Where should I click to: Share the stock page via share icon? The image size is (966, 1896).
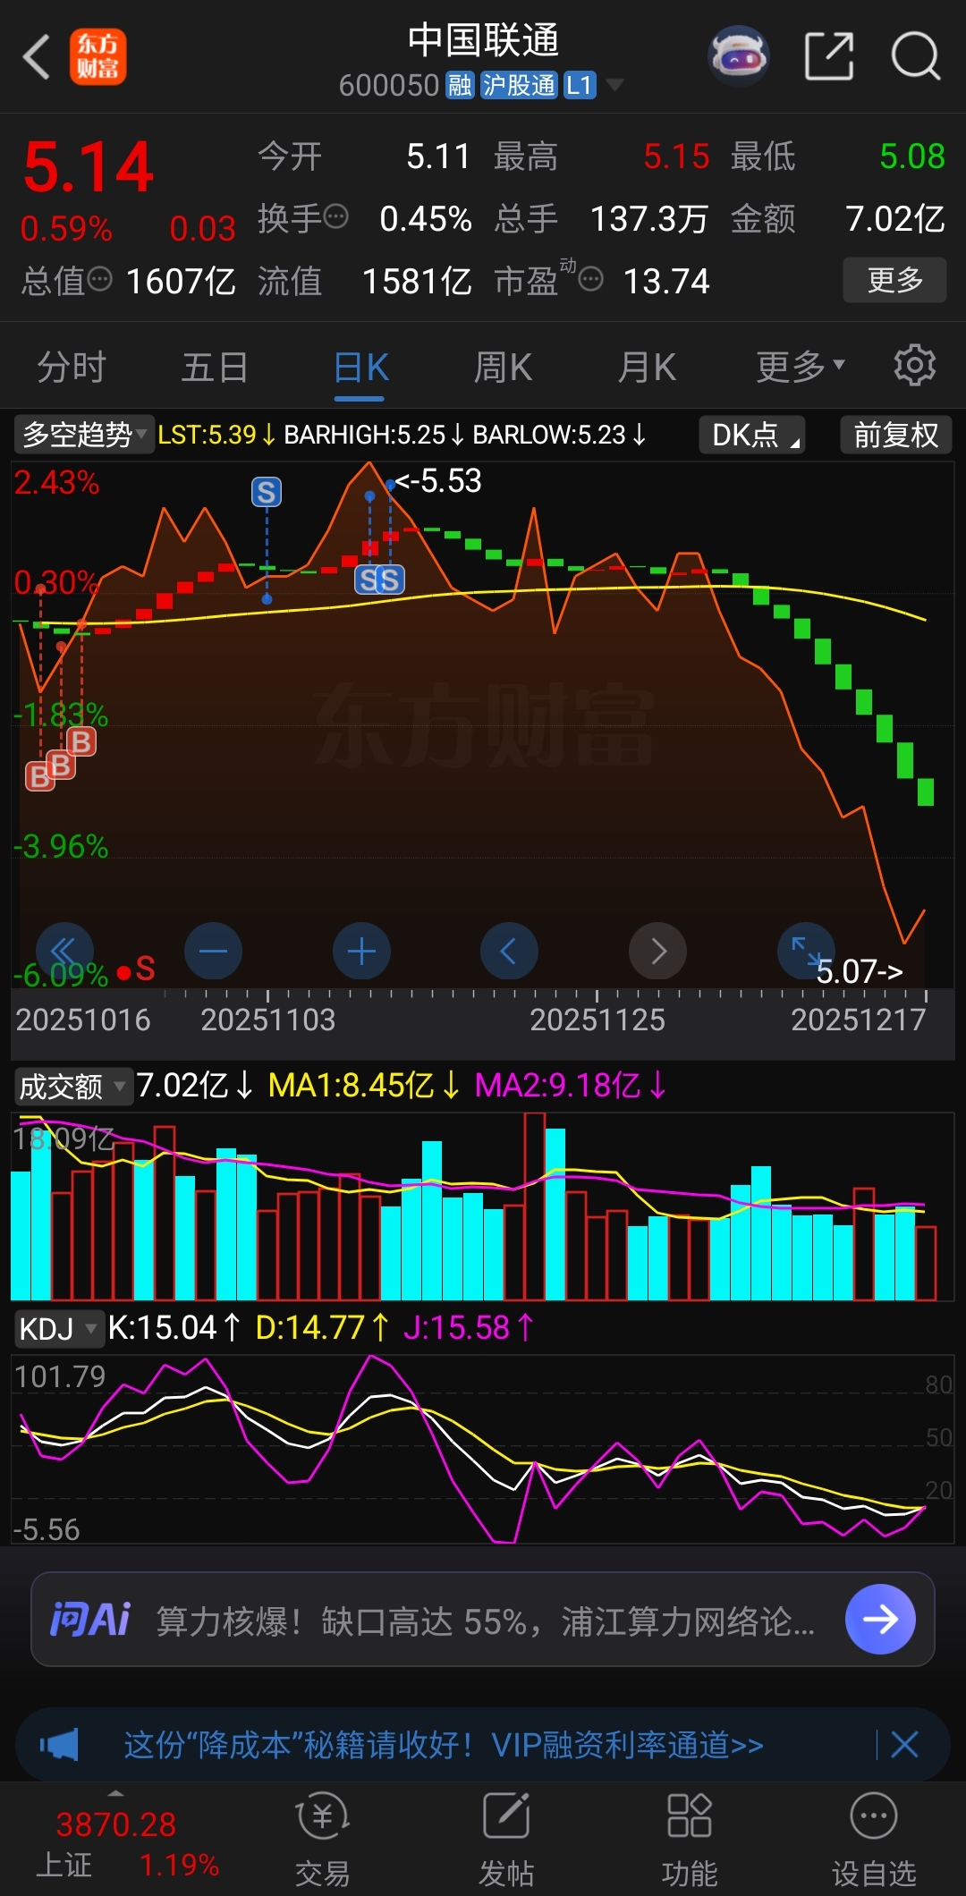[x=829, y=56]
